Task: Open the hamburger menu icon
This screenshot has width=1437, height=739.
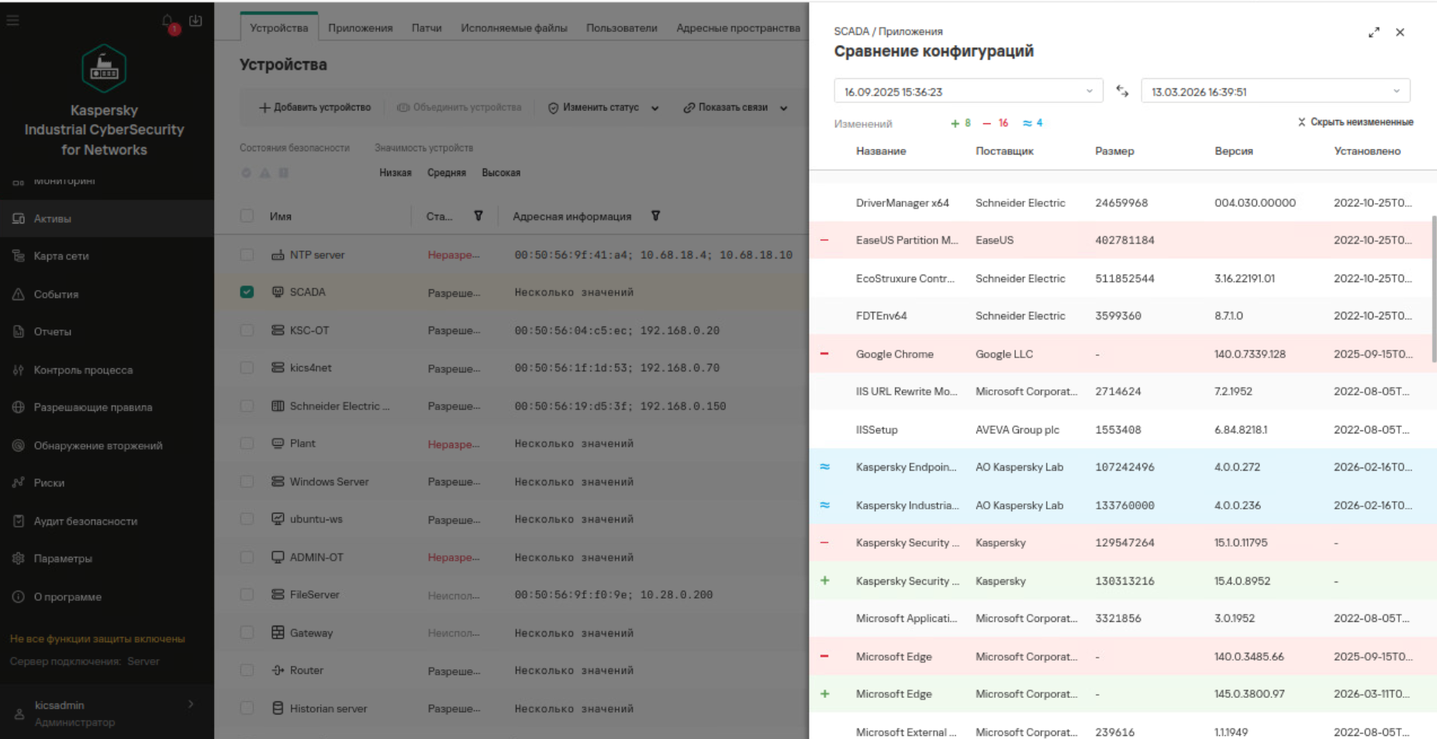Action: pos(13,20)
